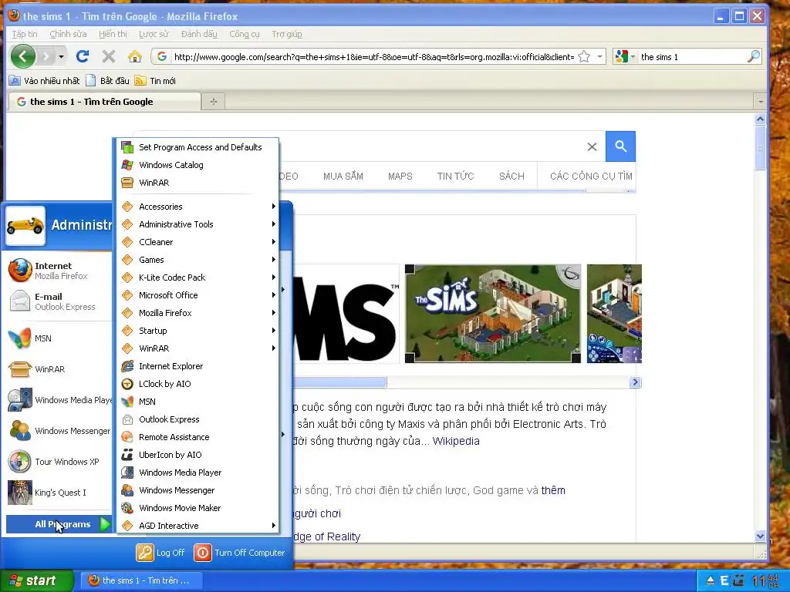Viewport: 790px width, 592px height.
Task: Click the Forward navigation arrow
Action: 46,56
